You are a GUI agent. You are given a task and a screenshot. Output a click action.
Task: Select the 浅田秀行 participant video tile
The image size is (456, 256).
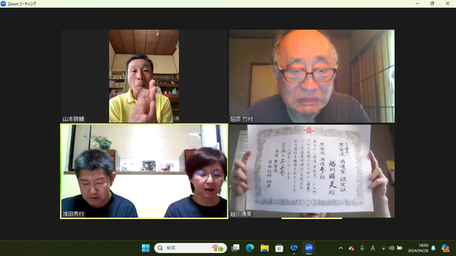pos(144,171)
